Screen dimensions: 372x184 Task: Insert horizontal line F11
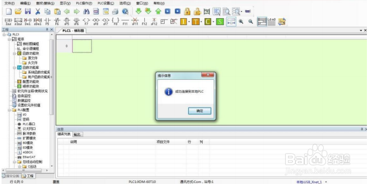[125, 22]
